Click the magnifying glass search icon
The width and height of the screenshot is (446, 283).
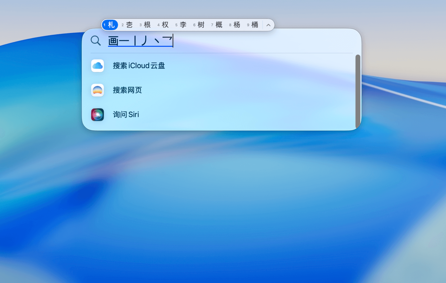[x=96, y=41]
